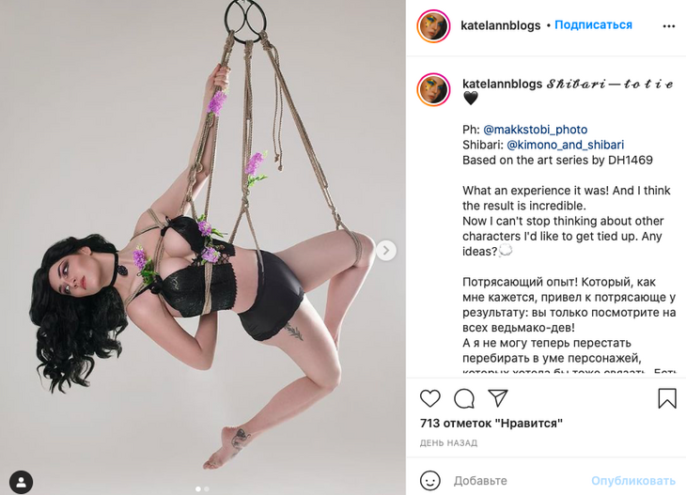Viewport: 686px width, 495px height.
Task: Like the post with the heart icon
Action: 429,398
